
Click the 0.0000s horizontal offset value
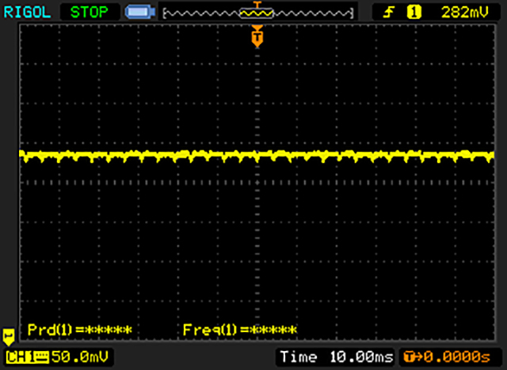[459, 357]
